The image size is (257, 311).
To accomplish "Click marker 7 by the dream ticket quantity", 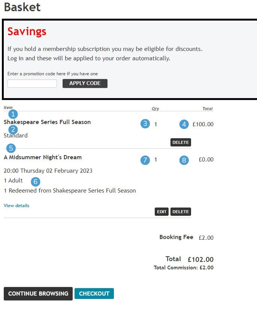I will (146, 160).
